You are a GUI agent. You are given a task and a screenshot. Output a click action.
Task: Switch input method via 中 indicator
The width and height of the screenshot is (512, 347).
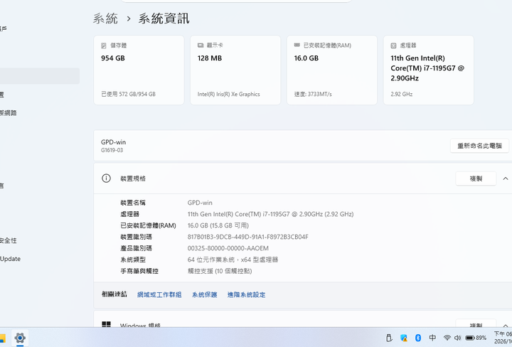coord(432,338)
